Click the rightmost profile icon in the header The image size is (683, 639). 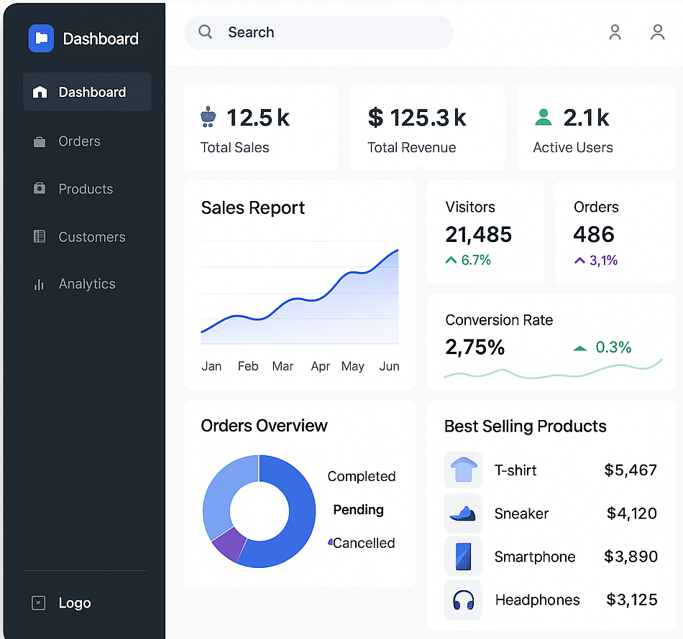657,32
